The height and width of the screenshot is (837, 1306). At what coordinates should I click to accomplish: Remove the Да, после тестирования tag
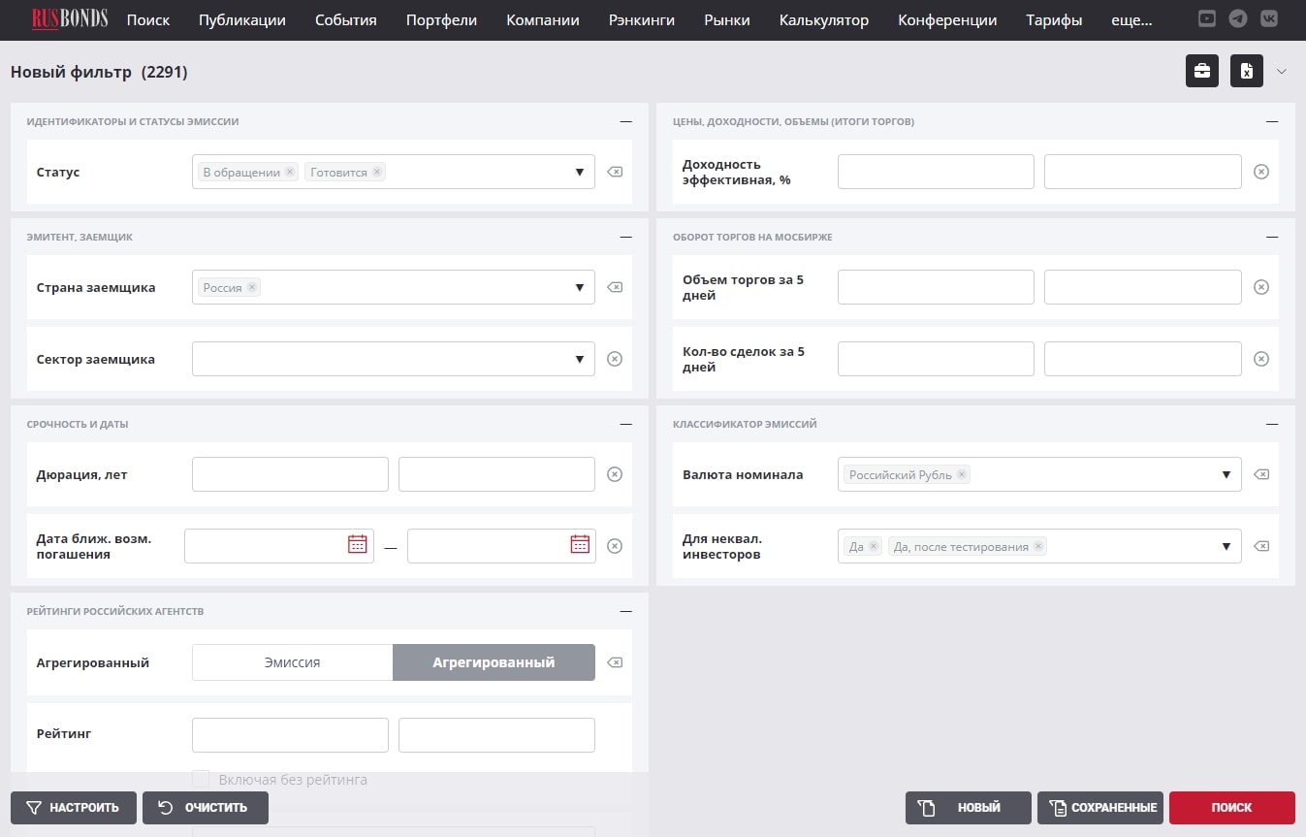(x=1038, y=546)
